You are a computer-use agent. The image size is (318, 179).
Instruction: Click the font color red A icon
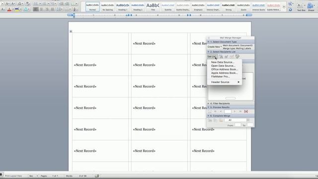point(9,9)
